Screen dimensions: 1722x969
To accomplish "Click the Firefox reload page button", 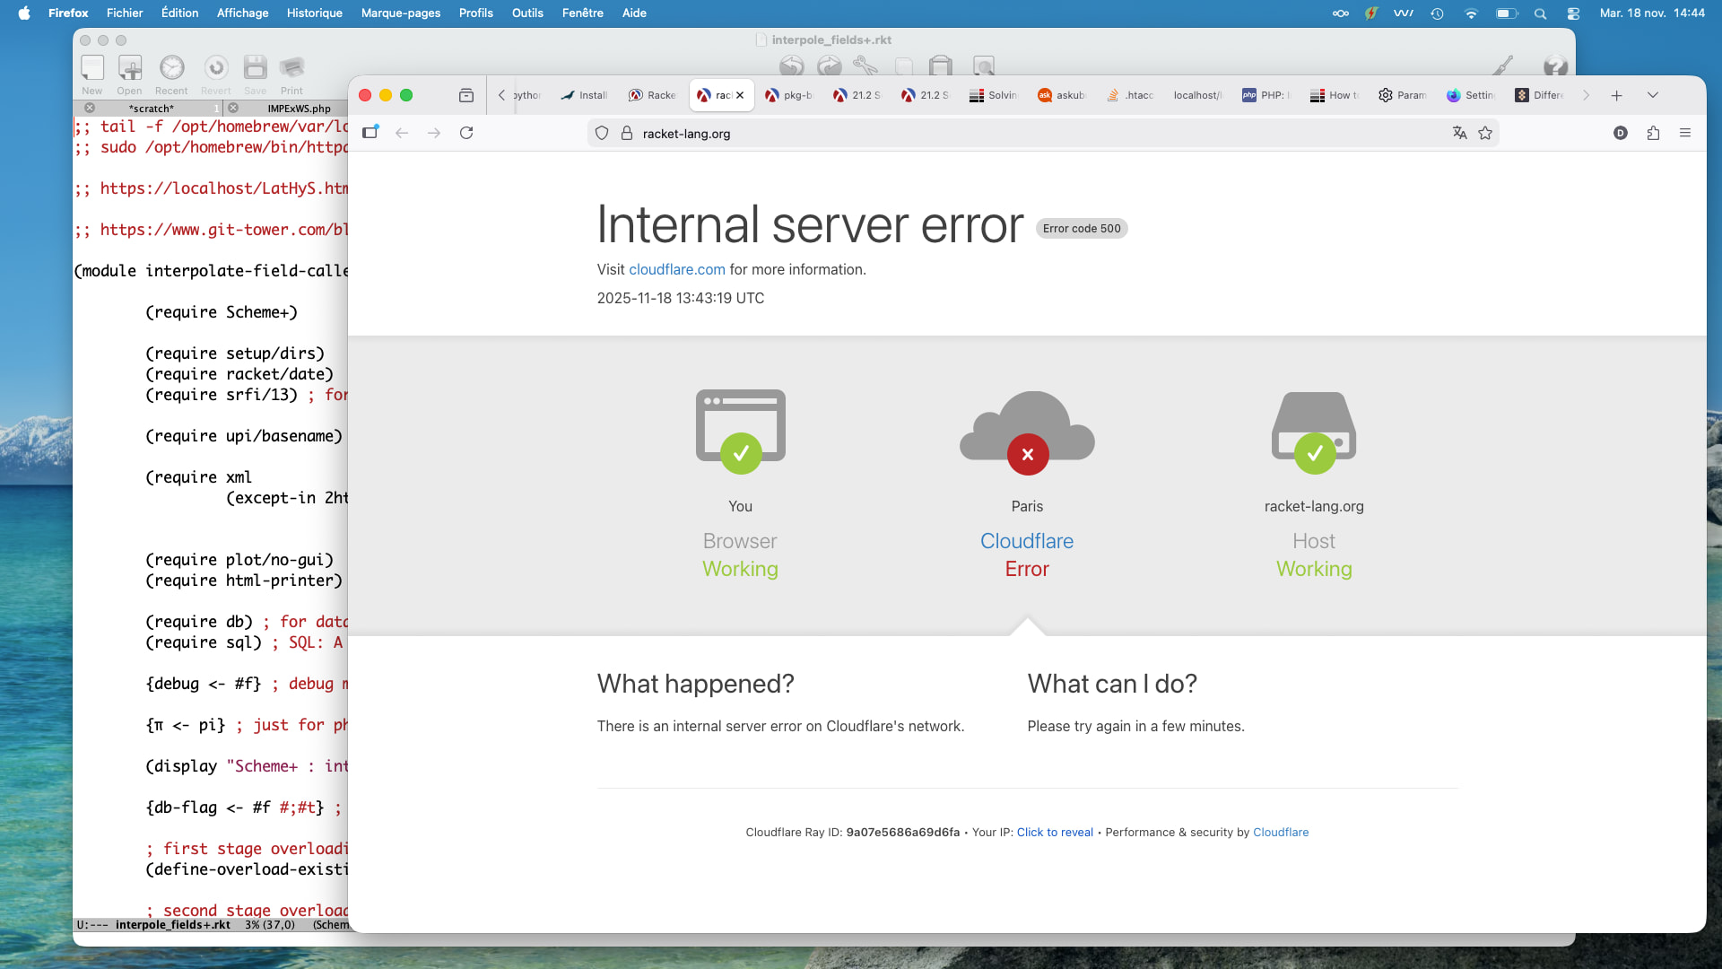I will point(466,133).
